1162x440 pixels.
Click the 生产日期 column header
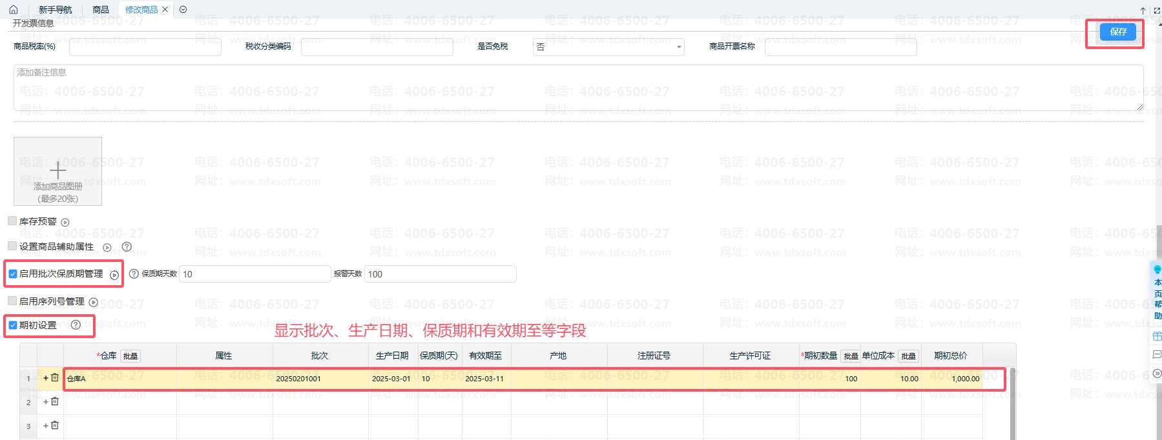pos(393,355)
